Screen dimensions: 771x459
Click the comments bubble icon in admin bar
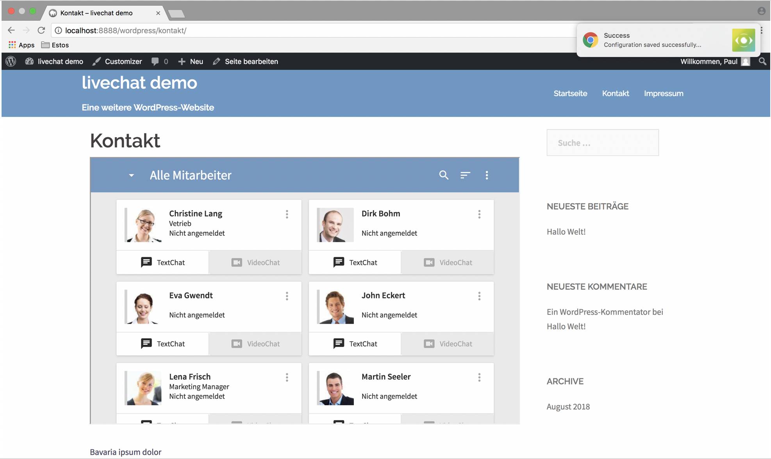pyautogui.click(x=155, y=61)
